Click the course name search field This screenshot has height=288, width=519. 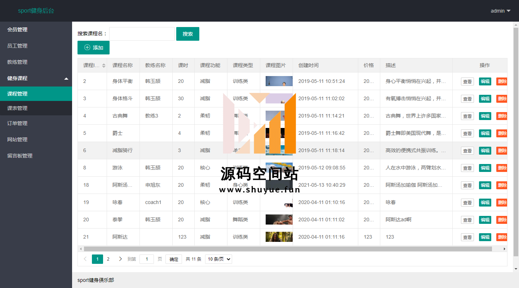point(142,34)
